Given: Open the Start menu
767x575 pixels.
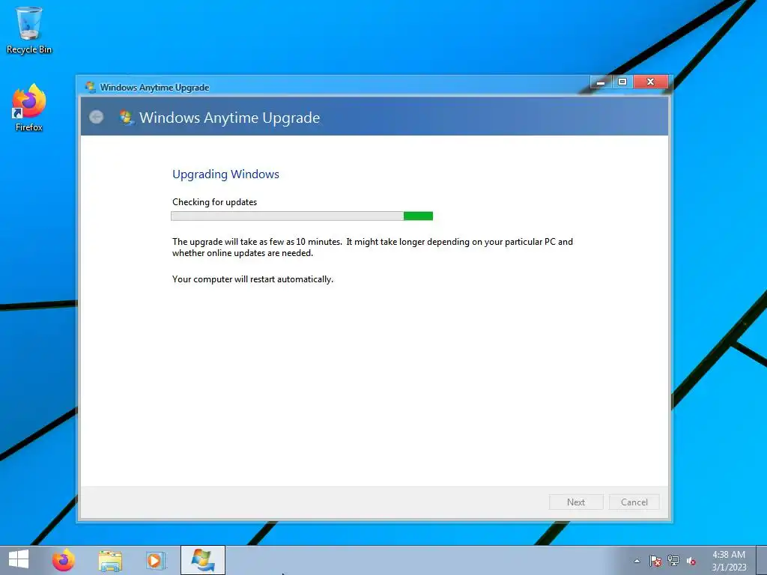Looking at the screenshot, I should coord(19,560).
